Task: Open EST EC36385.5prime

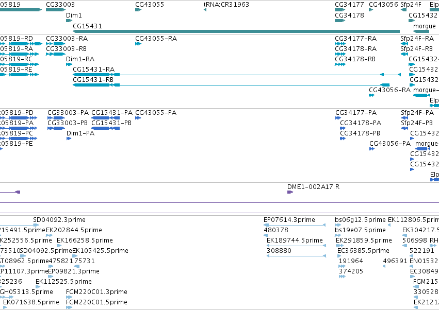Action: 363,251
